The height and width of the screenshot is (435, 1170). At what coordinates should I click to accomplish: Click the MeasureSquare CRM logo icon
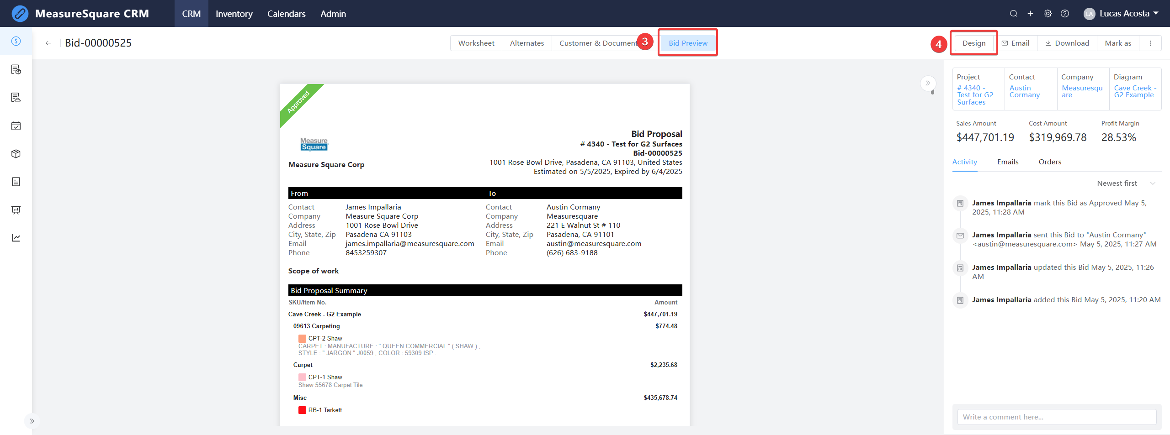coord(20,14)
